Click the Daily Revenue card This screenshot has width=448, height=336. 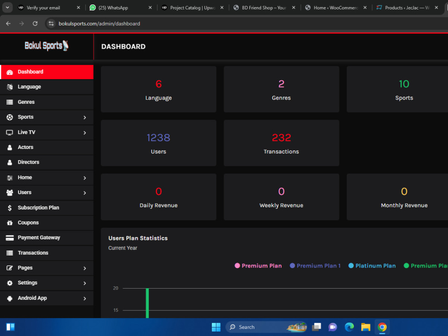[159, 197]
